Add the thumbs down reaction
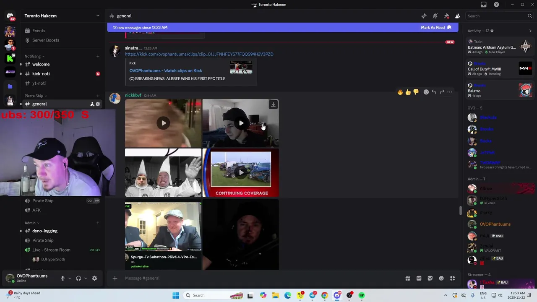Viewport: 537px width, 302px height. pyautogui.click(x=416, y=92)
